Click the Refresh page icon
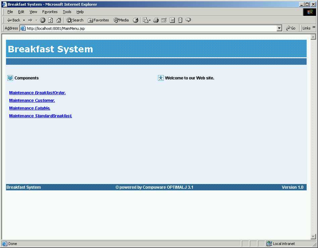 click(51, 20)
